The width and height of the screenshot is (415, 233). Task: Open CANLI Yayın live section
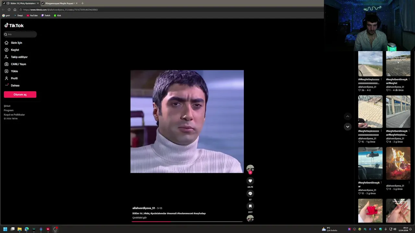coord(15,64)
